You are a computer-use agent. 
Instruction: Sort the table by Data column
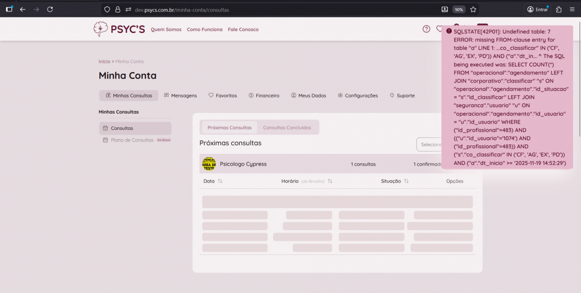click(x=220, y=181)
